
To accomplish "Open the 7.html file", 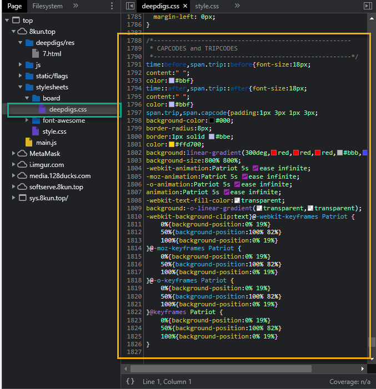I will tap(52, 54).
